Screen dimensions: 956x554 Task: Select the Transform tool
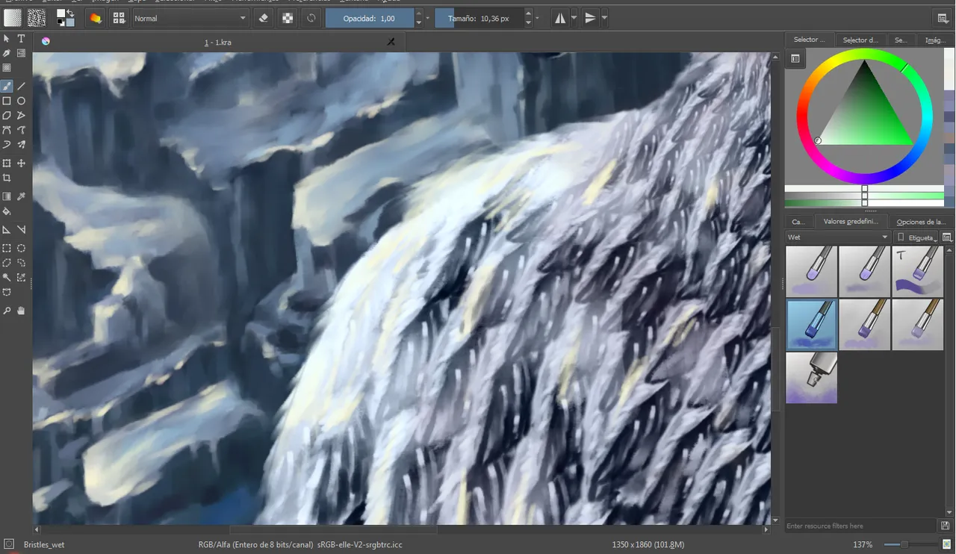tap(7, 164)
